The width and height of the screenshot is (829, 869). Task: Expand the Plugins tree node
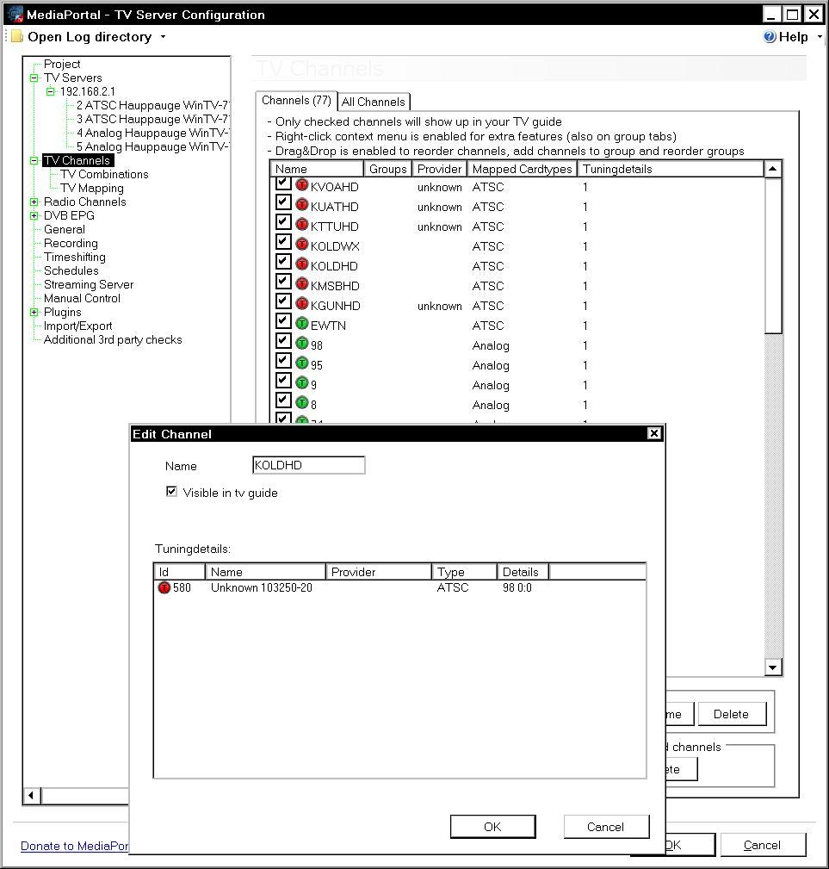click(34, 313)
